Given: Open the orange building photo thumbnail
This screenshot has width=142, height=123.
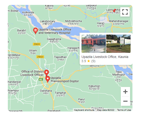Looking at the screenshot, I should [94, 43].
